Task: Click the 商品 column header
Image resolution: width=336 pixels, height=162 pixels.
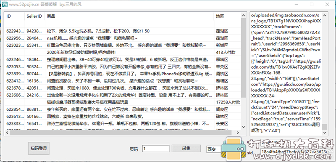Action: click(x=129, y=16)
